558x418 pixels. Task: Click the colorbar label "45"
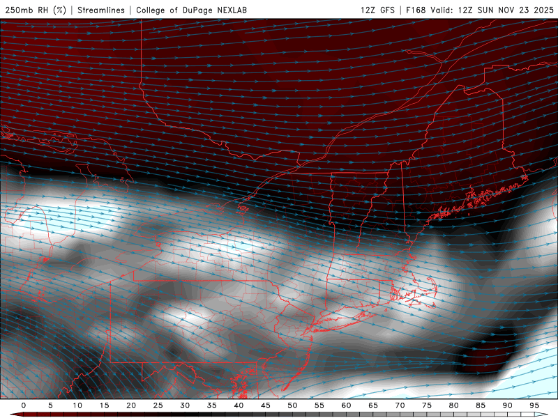(265, 405)
